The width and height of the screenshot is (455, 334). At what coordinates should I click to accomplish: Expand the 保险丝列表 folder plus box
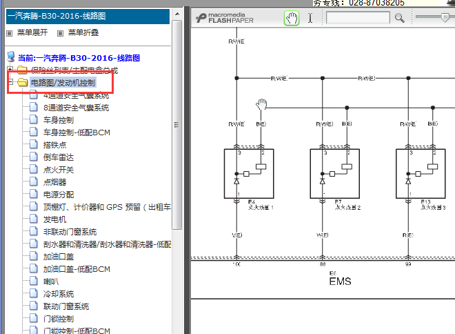coord(10,69)
